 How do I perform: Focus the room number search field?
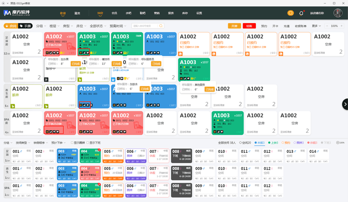point(148,26)
